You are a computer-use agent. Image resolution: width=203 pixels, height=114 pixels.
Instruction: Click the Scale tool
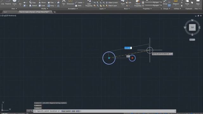click(x=42, y=6)
